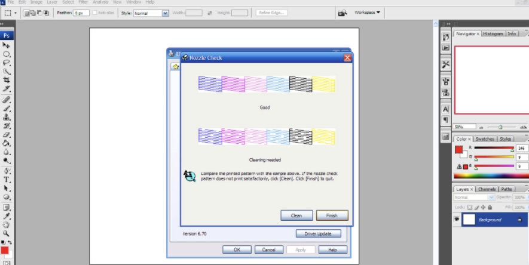The height and width of the screenshot is (265, 529).
Task: Select the Eraser tool
Action: point(6,135)
